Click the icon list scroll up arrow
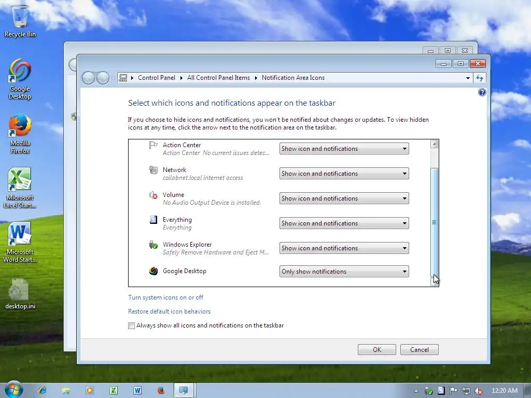Image resolution: width=531 pixels, height=398 pixels. pyautogui.click(x=434, y=144)
